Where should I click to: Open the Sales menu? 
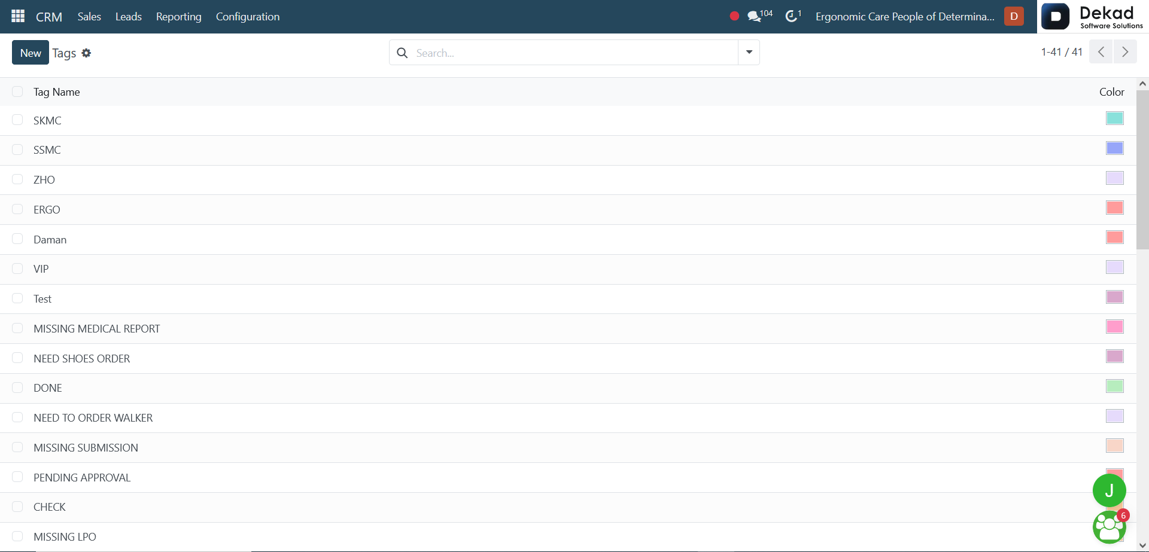click(x=89, y=17)
